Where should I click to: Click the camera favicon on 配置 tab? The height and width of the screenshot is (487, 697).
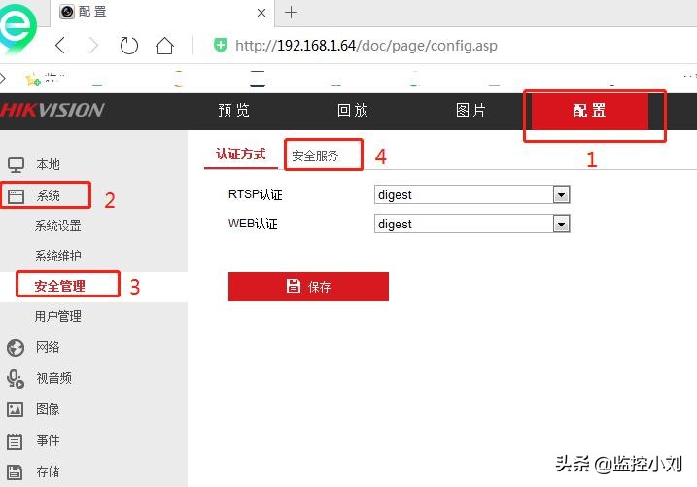point(67,12)
